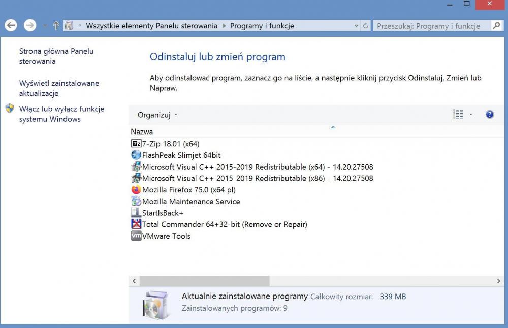
Task: Sort list by the Nazwa column header
Action: point(142,132)
